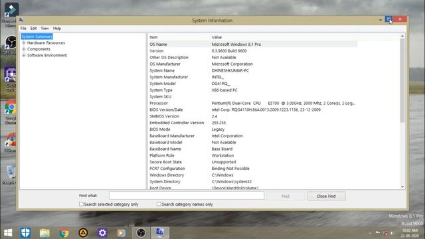Open the Edit menu
Image resolution: width=425 pixels, height=239 pixels.
point(33,28)
